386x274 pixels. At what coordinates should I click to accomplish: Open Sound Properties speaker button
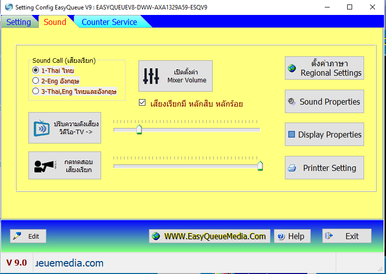pos(324,102)
